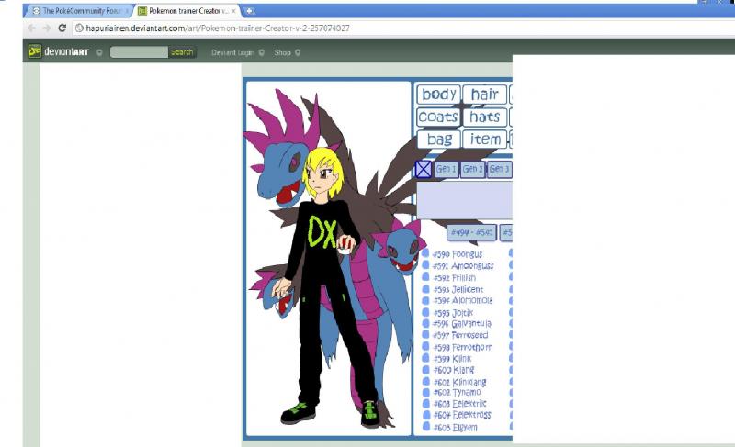The width and height of the screenshot is (735, 447).
Task: Click the Deviant Login link
Action: point(232,52)
